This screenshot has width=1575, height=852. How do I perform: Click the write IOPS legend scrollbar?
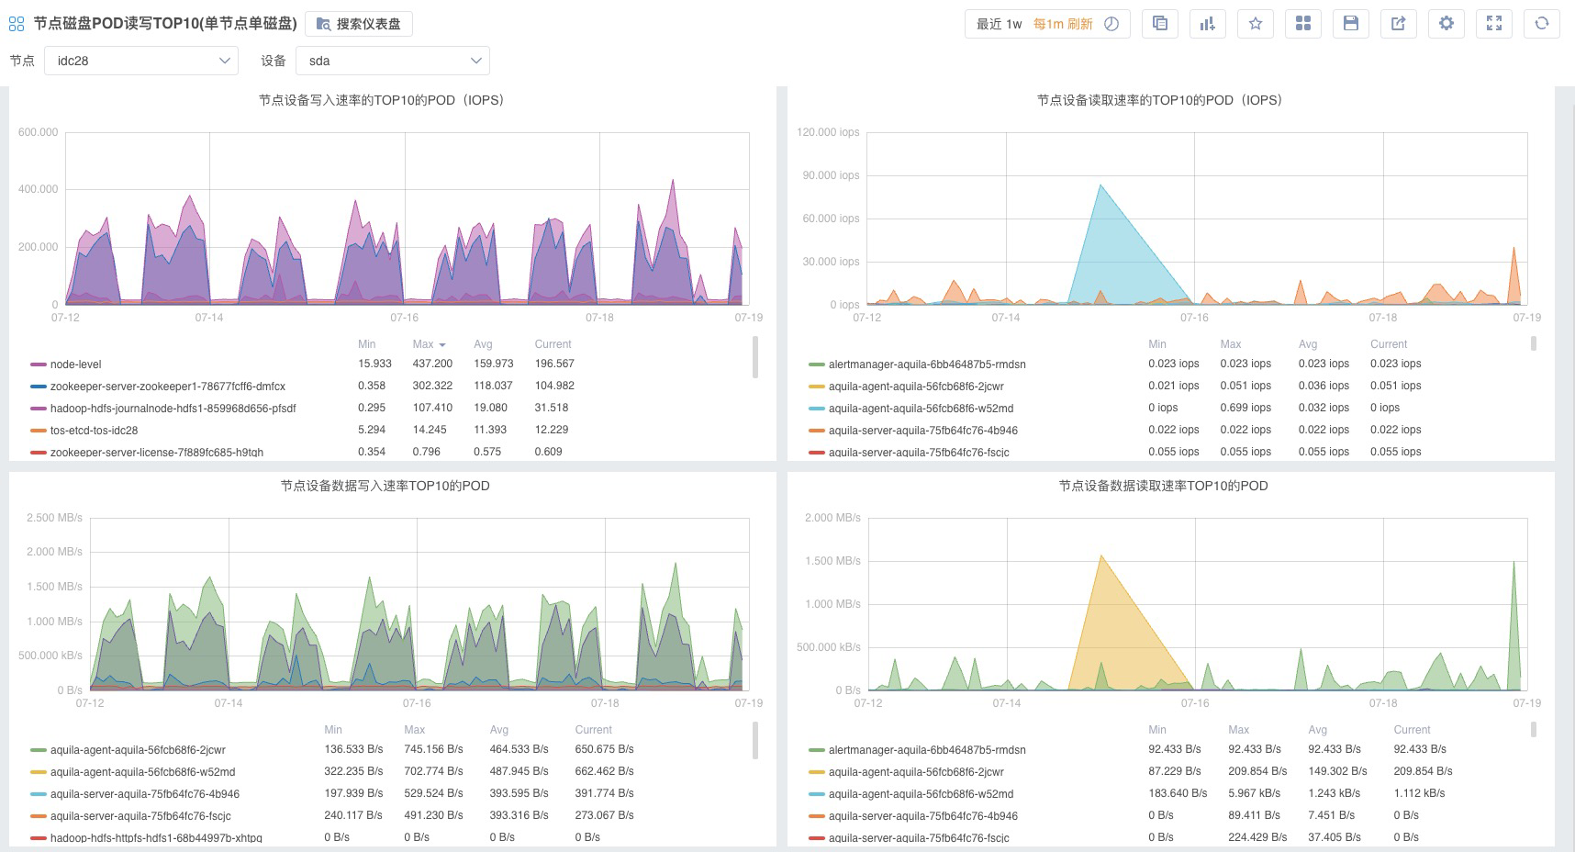point(755,356)
